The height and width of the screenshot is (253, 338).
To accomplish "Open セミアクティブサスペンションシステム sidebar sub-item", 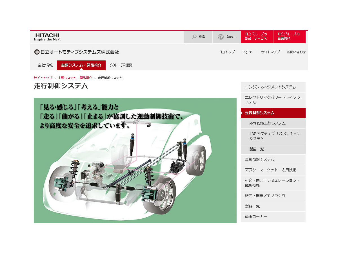I will 274,136.
